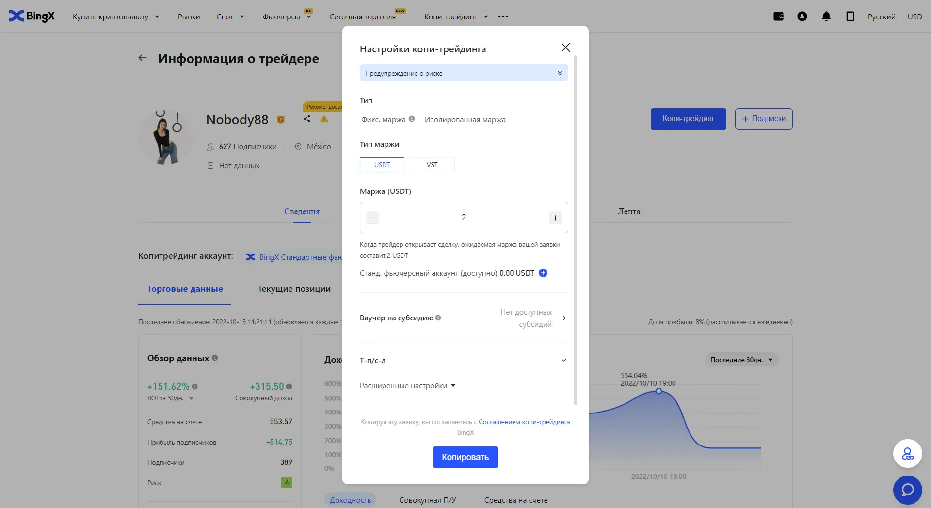The height and width of the screenshot is (508, 931).
Task: Select USDT margin type
Action: click(382, 165)
